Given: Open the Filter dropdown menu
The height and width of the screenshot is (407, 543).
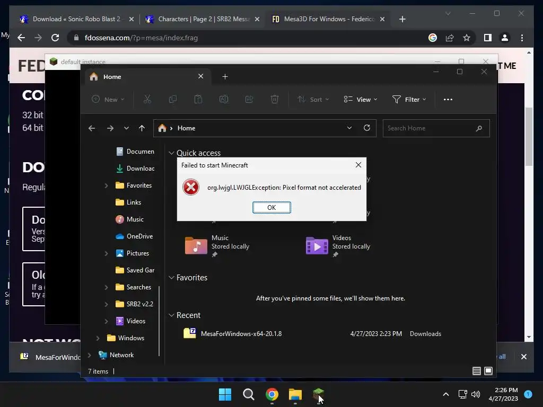Looking at the screenshot, I should (409, 99).
